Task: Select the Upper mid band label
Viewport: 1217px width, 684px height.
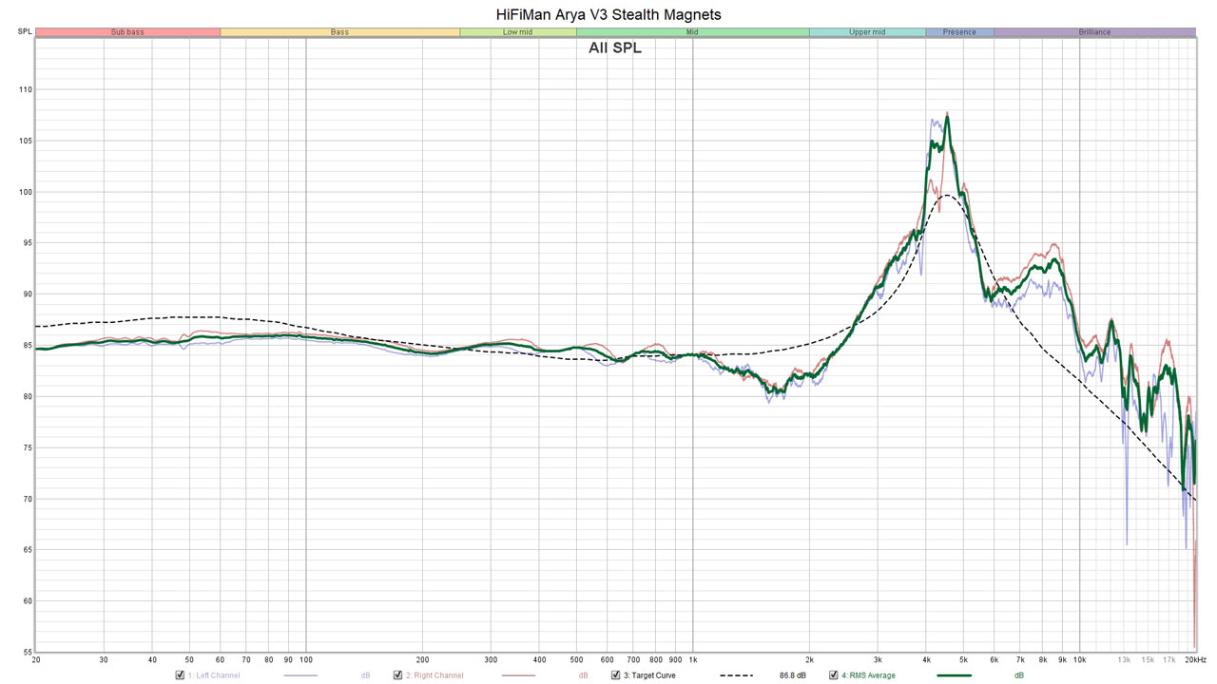Action: (867, 32)
